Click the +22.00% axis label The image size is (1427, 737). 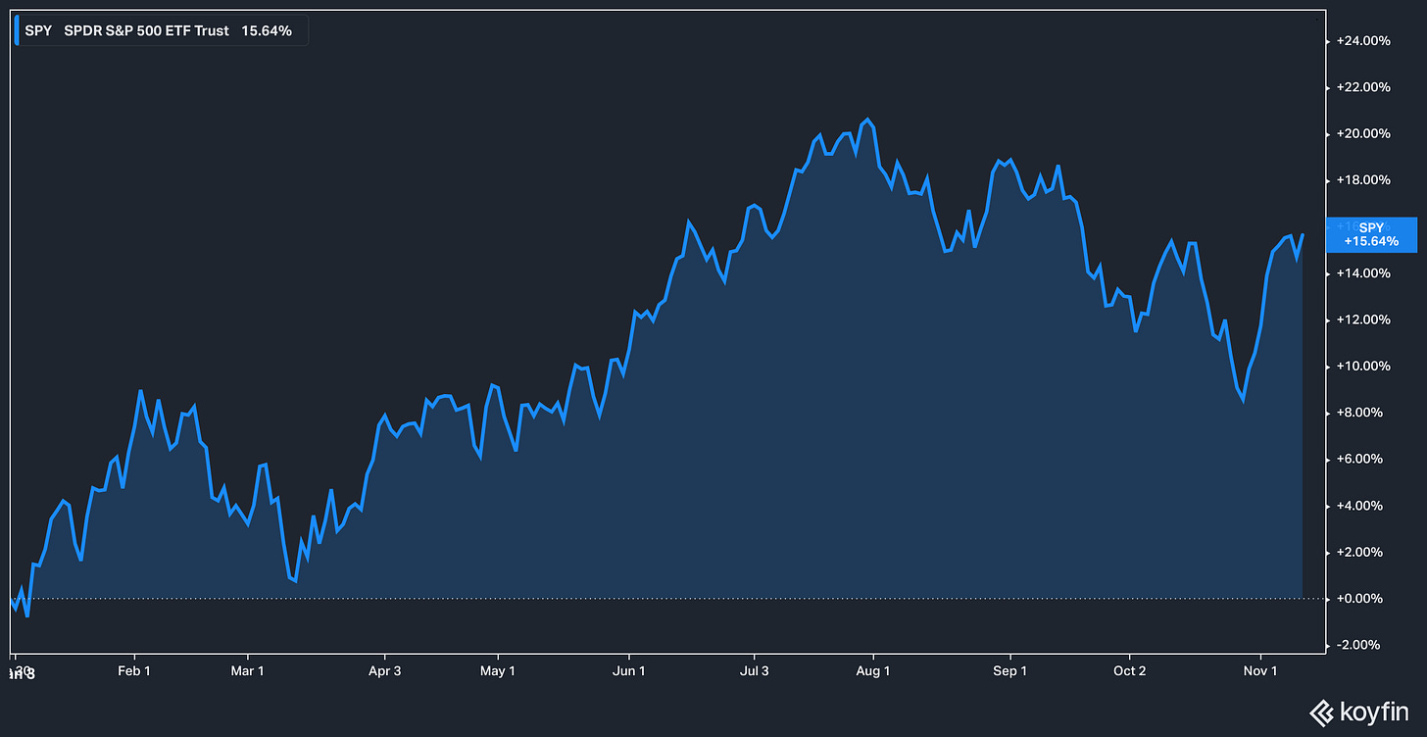tap(1363, 87)
